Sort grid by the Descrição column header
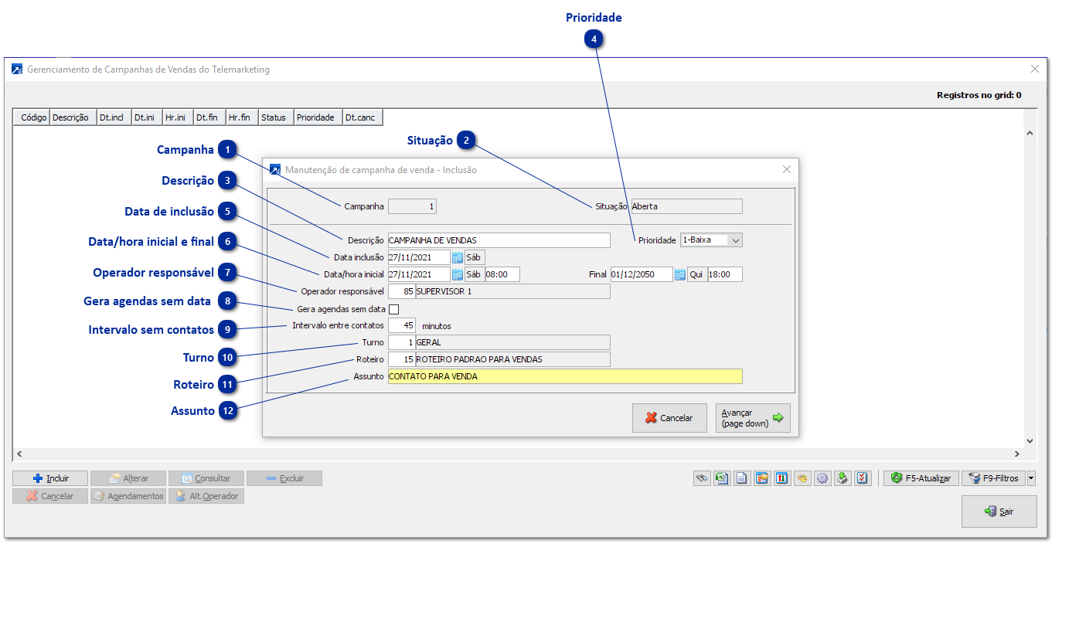Screen dimensions: 1079x639 tap(73, 117)
